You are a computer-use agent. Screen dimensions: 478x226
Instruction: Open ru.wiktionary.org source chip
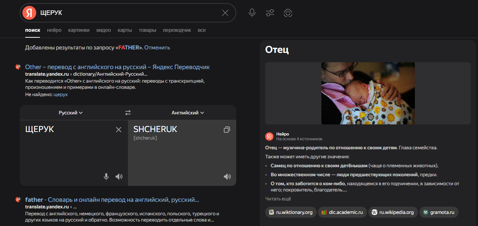coord(291,212)
